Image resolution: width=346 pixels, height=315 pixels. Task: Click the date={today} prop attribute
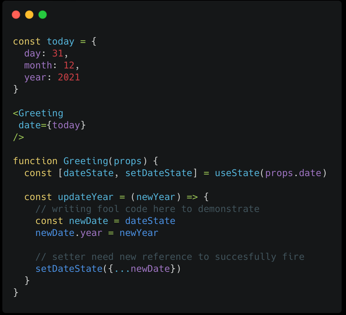pyautogui.click(x=52, y=125)
